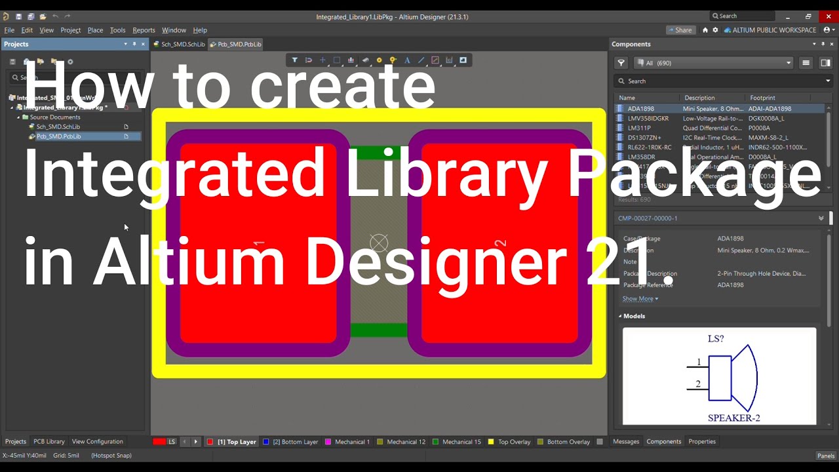This screenshot has height=472, width=839.
Task: Open the Place menu
Action: coord(95,30)
